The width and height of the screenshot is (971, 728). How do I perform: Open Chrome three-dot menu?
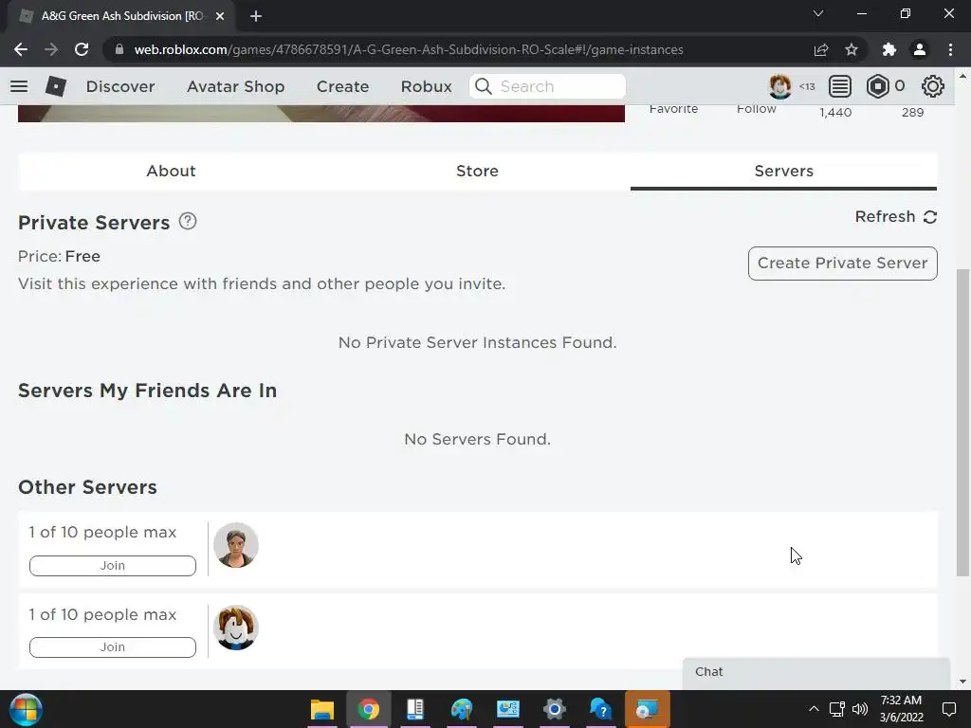950,49
